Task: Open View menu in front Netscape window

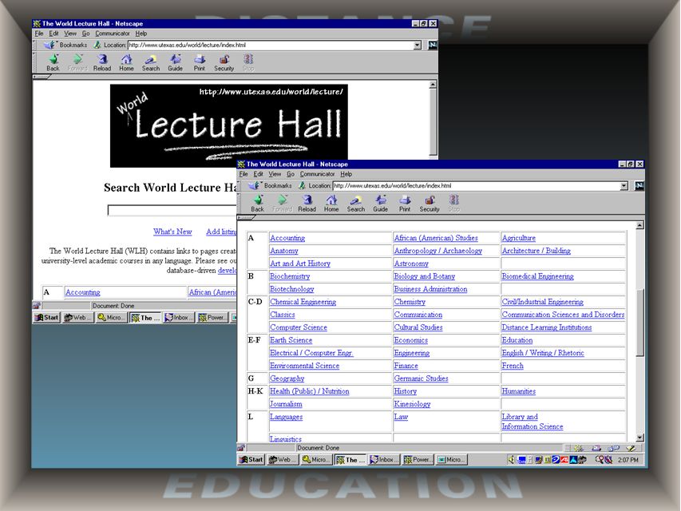Action: click(275, 174)
